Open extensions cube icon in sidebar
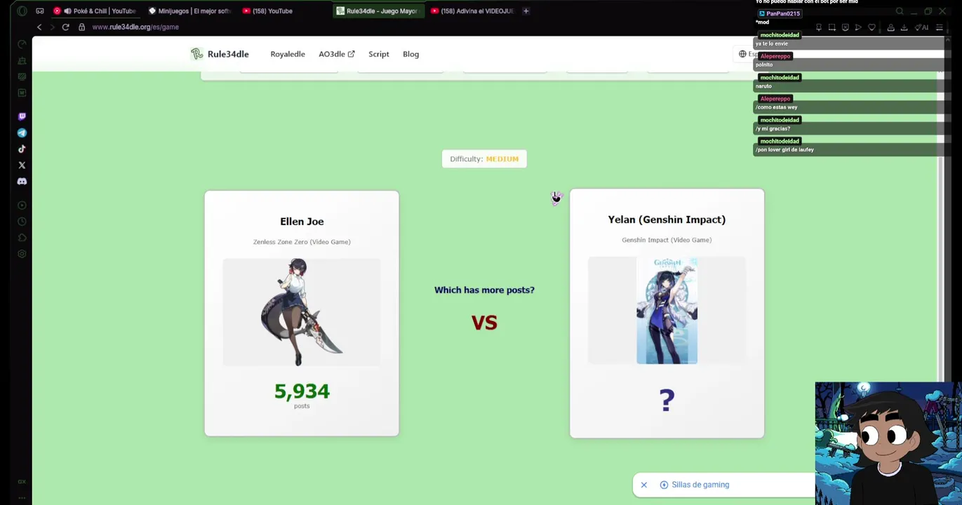 pyautogui.click(x=22, y=238)
